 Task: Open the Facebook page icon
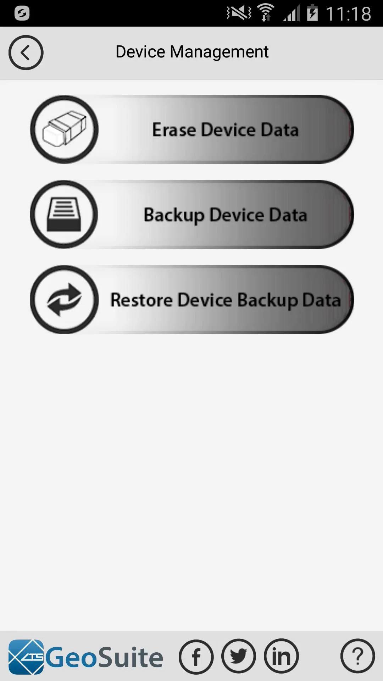(196, 657)
